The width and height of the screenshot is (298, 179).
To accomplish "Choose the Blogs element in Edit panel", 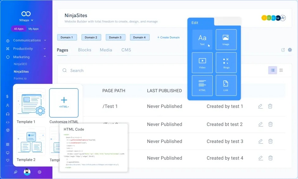I will coord(226,63).
